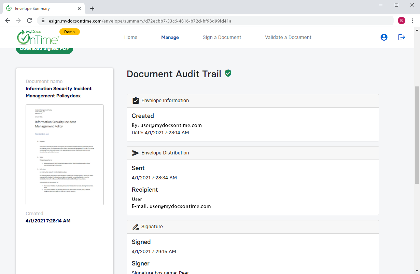Image resolution: width=420 pixels, height=274 pixels.
Task: Click the document preview thumbnail
Action: click(x=65, y=154)
